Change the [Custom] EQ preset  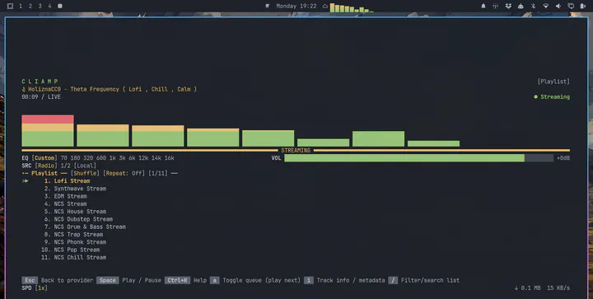[44, 158]
